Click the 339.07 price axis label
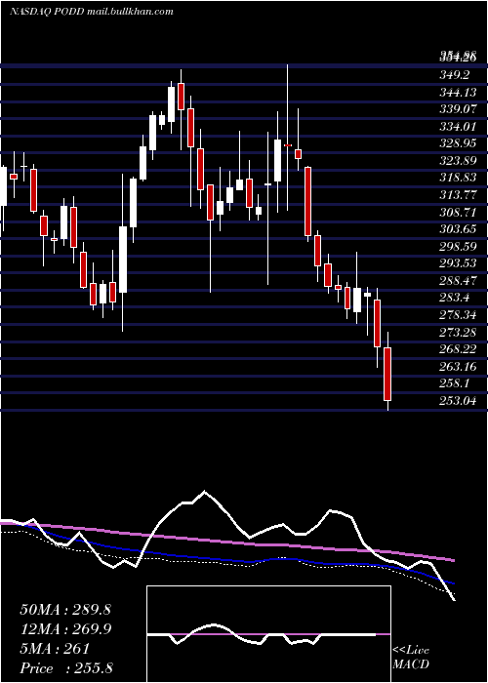Screen dimensions: 488x683 click(x=458, y=109)
